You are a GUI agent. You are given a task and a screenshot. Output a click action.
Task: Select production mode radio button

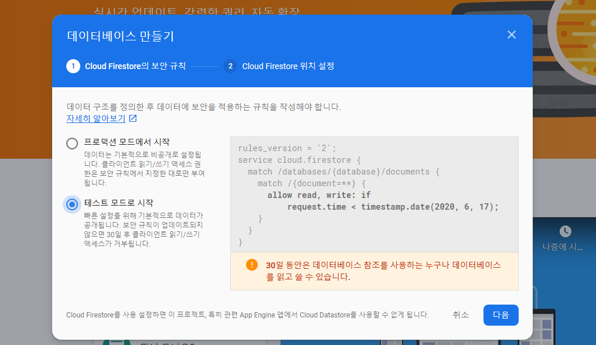point(72,144)
